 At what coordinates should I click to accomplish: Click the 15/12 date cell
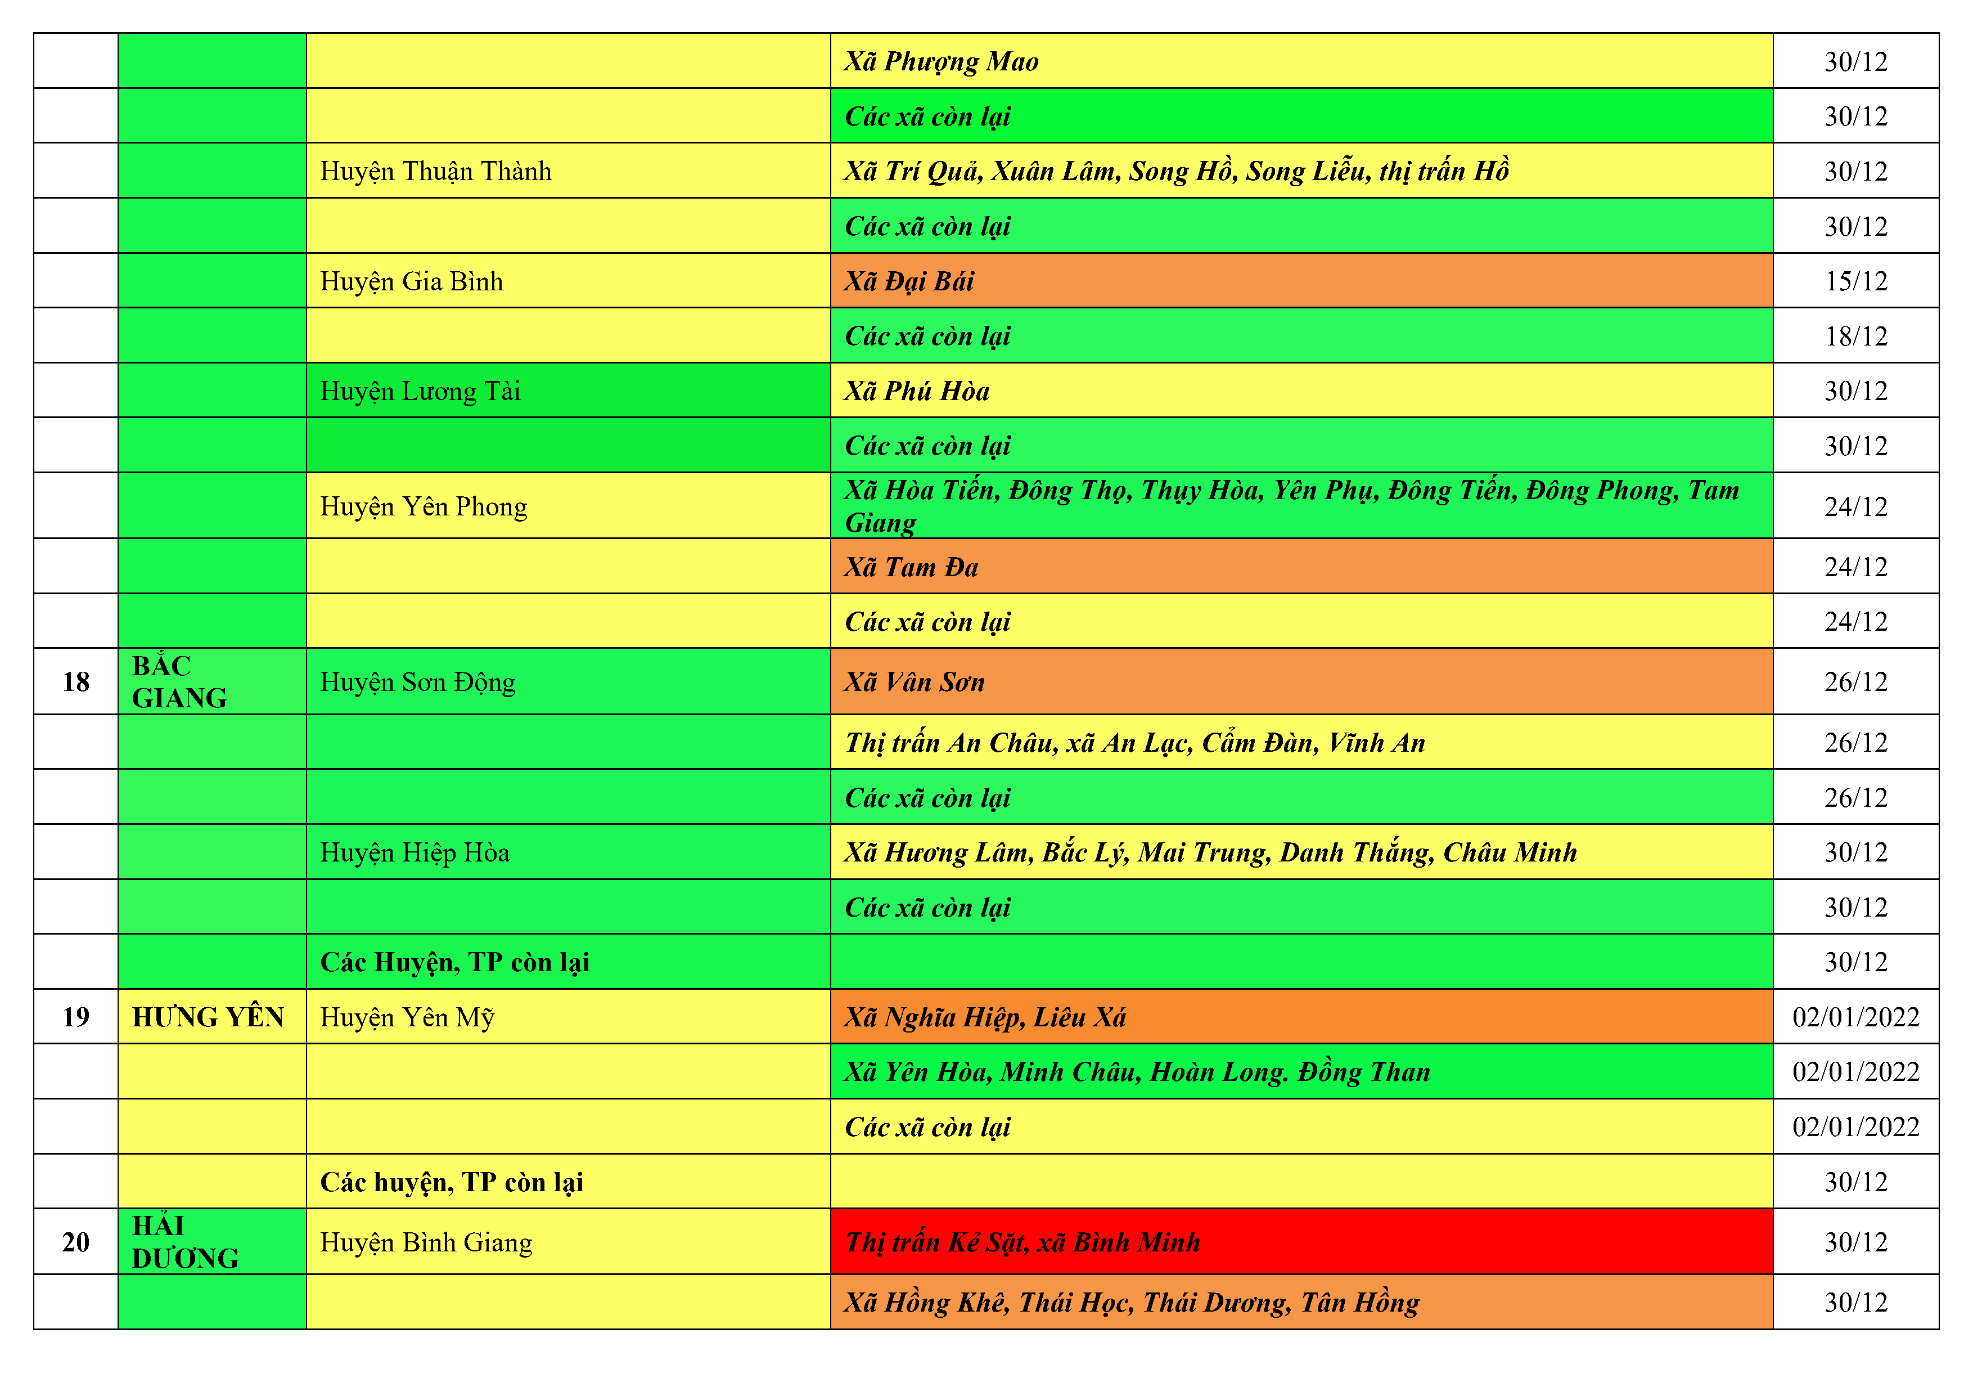point(1855,281)
